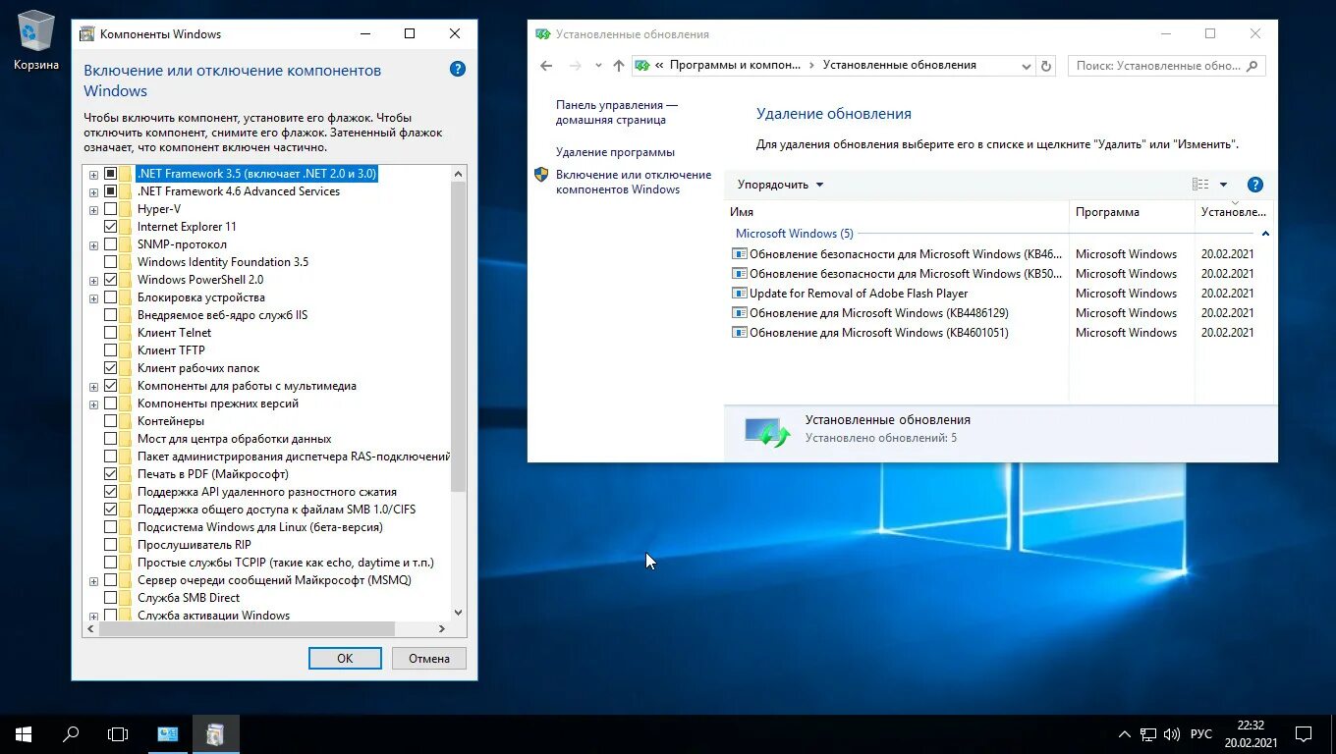Click РУС language indicator on taskbar

(1201, 734)
